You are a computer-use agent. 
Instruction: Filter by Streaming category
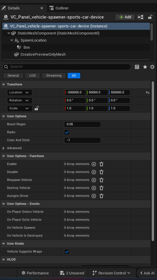[x=54, y=75]
